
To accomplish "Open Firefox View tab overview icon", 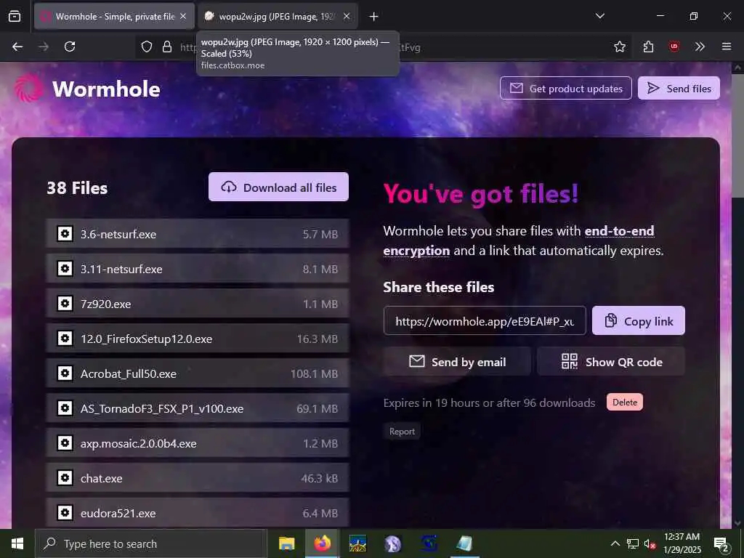I will pos(15,17).
